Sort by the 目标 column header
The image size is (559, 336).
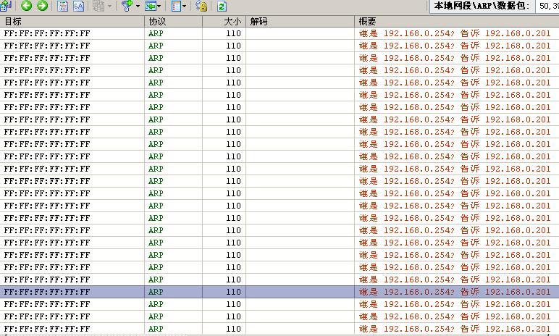coord(72,22)
